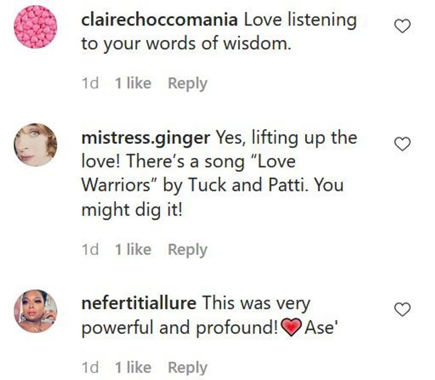Open nefertitiallure's profile avatar
Viewport: 435px width, 380px height.
point(36,311)
